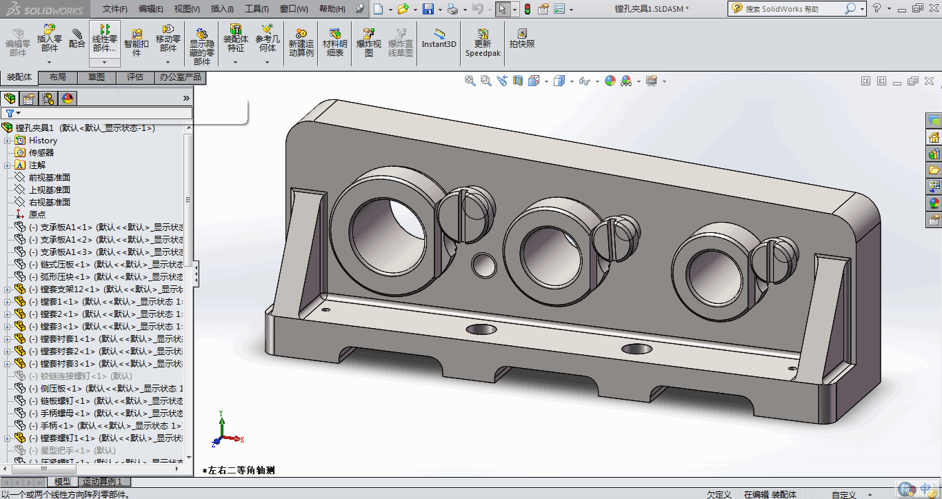942x499 pixels.
Task: Click the Print icon
Action: pyautogui.click(x=452, y=9)
